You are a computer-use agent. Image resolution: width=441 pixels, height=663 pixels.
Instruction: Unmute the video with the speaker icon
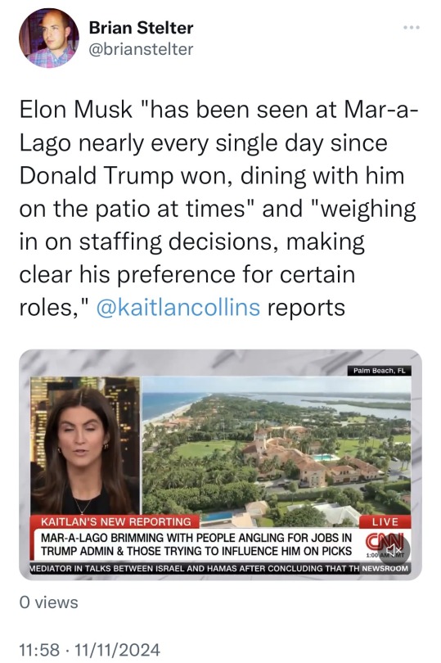coord(394,550)
